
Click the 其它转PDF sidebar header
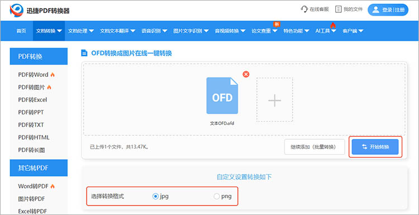coord(39,168)
